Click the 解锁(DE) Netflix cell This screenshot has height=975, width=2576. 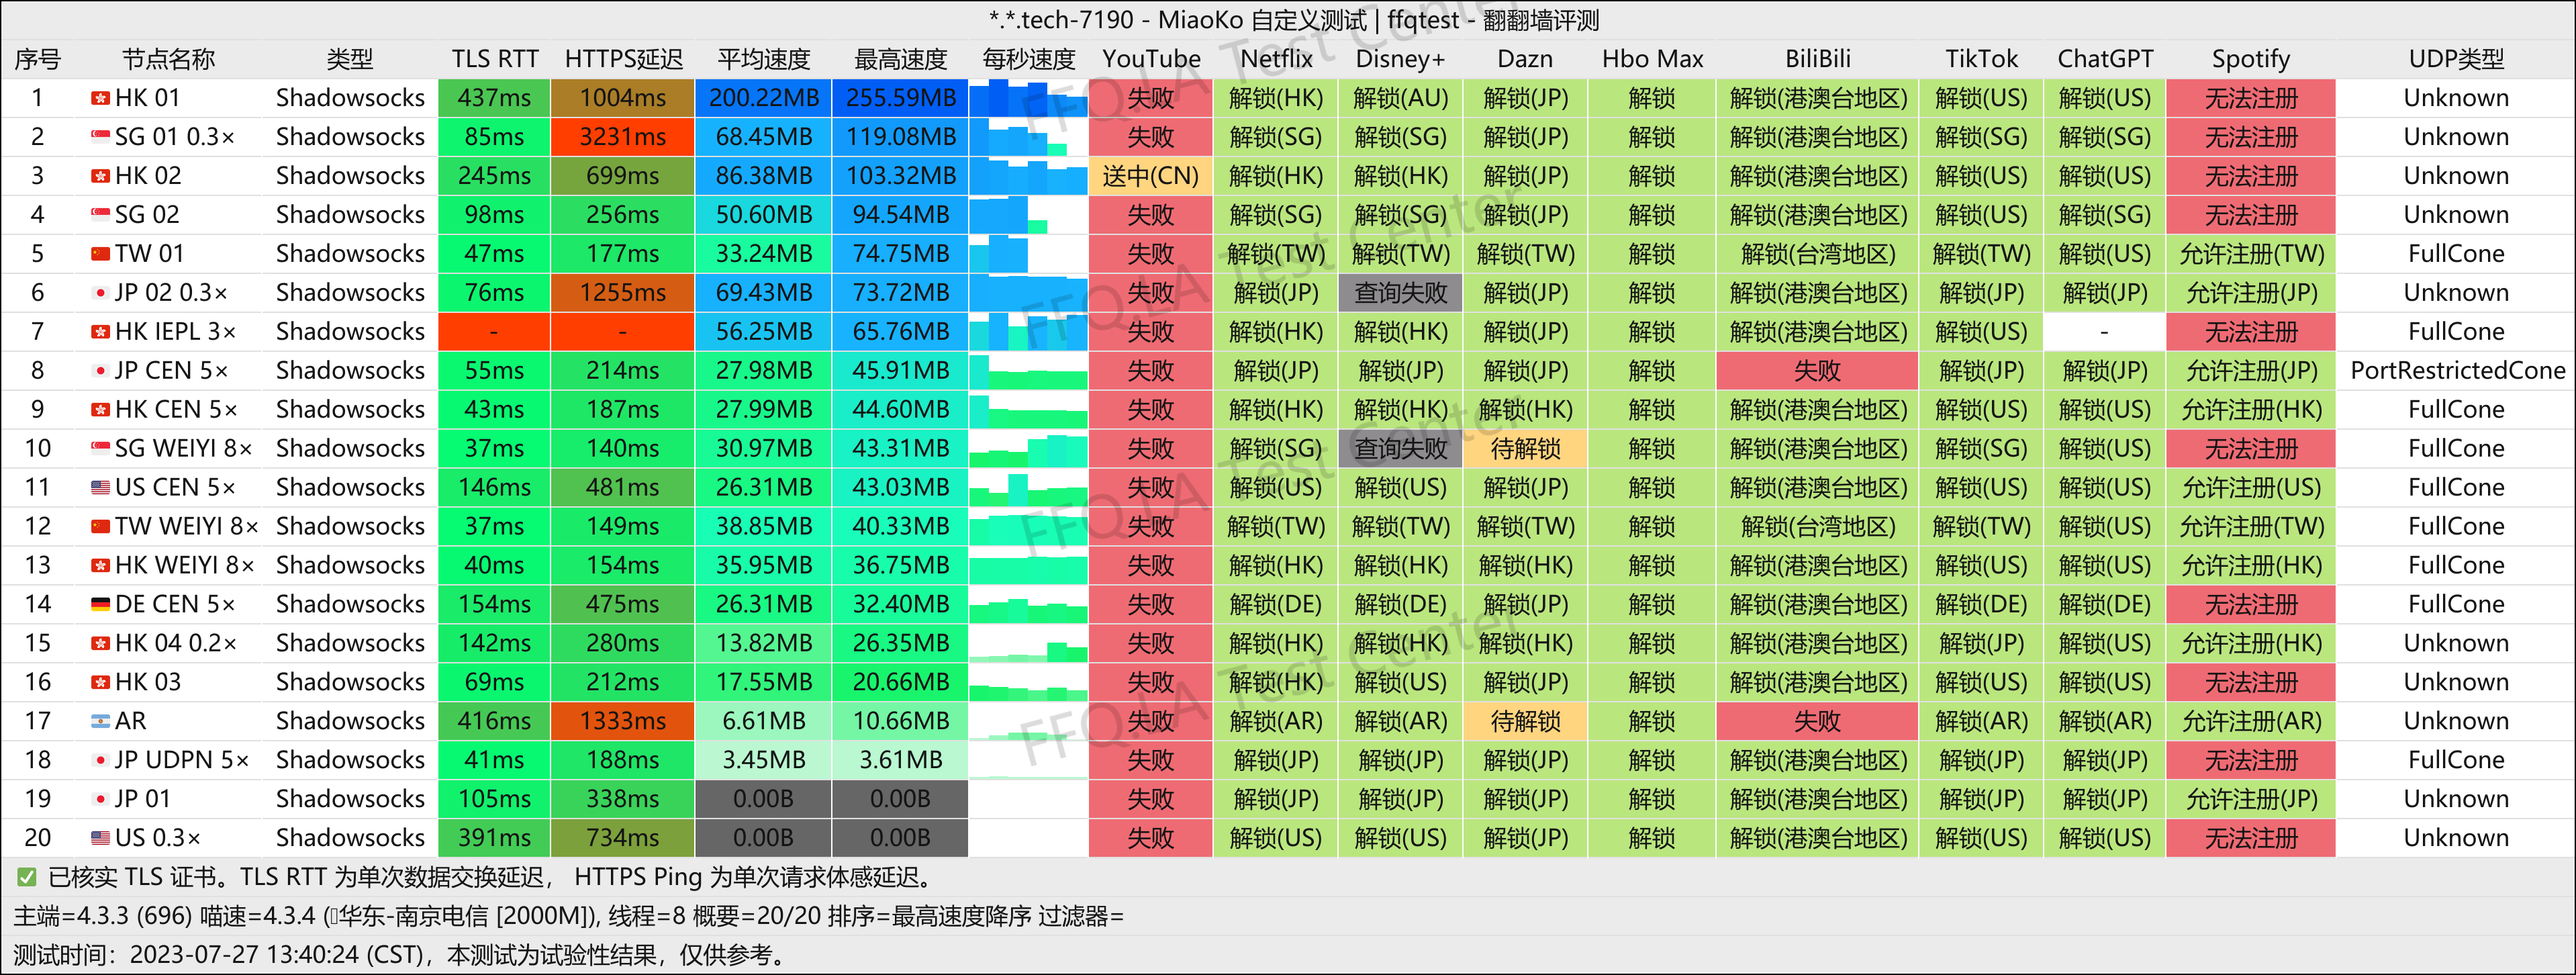point(1276,605)
